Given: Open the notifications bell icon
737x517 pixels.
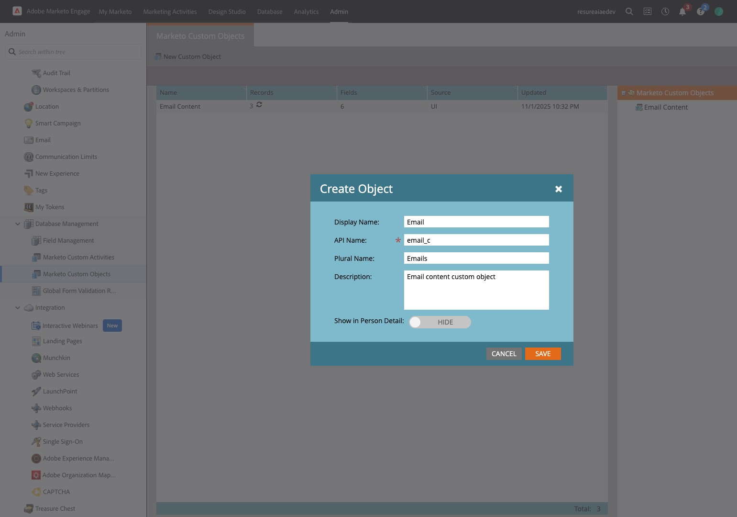Looking at the screenshot, I should click(682, 11).
